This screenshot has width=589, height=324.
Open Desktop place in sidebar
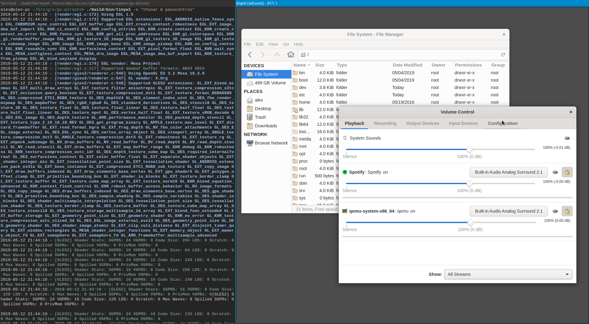(x=266, y=109)
